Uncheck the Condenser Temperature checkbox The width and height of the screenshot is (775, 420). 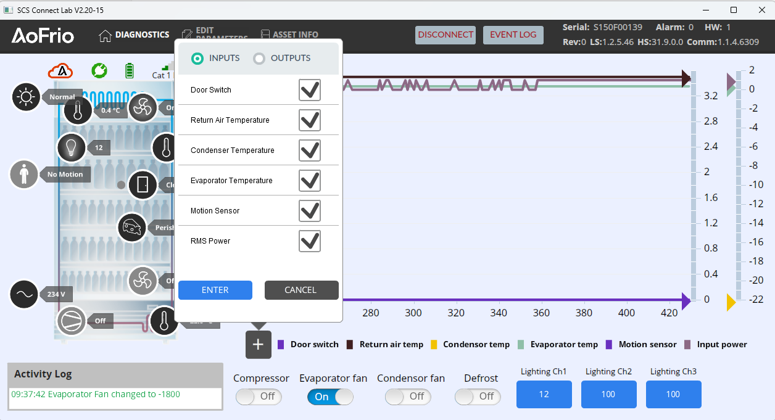coord(310,150)
